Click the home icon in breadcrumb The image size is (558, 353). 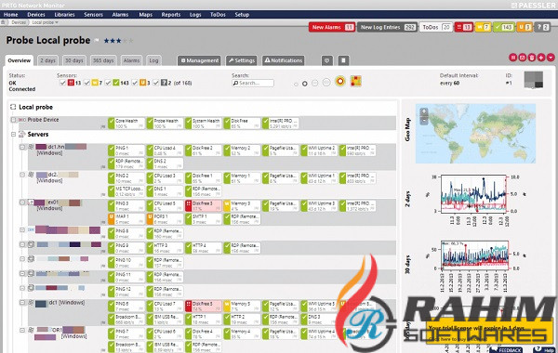click(3, 22)
